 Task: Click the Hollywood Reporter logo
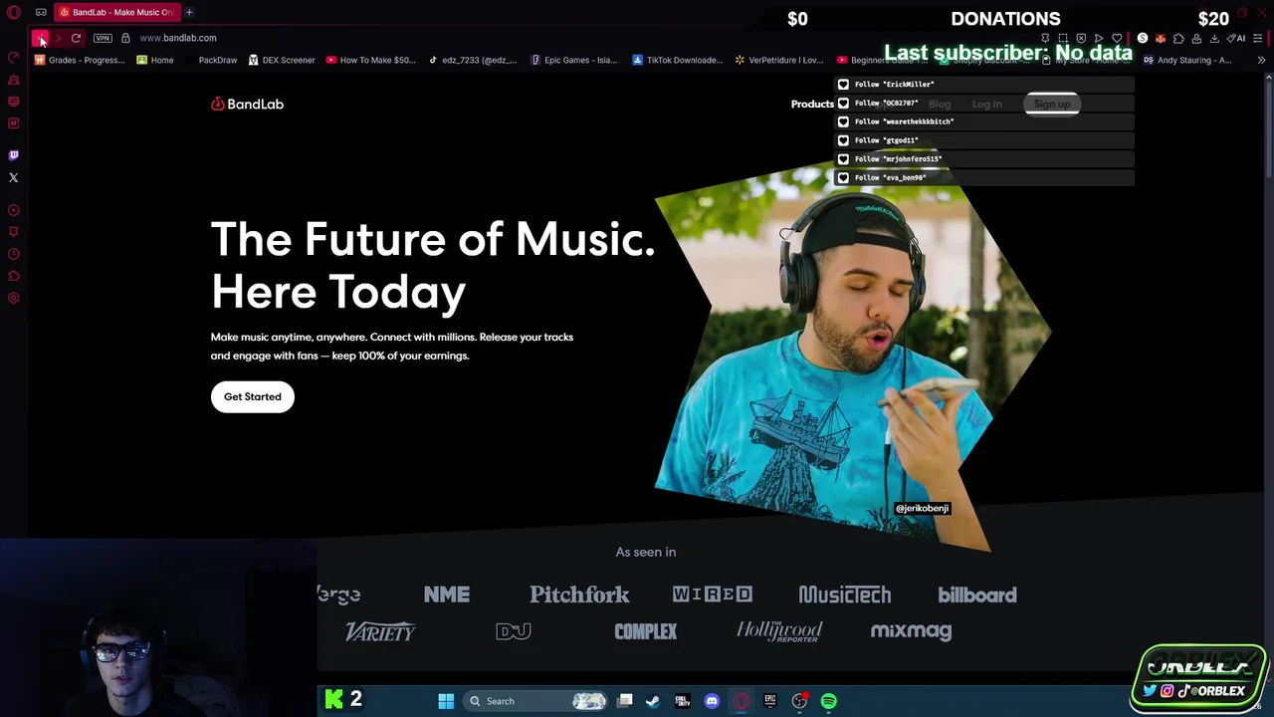(x=779, y=631)
